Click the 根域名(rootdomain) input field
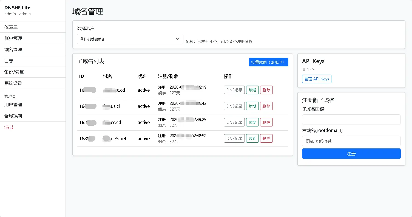The height and width of the screenshot is (217, 412). (351, 141)
